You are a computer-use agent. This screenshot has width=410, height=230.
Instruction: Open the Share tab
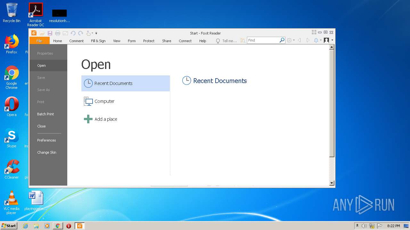[167, 41]
